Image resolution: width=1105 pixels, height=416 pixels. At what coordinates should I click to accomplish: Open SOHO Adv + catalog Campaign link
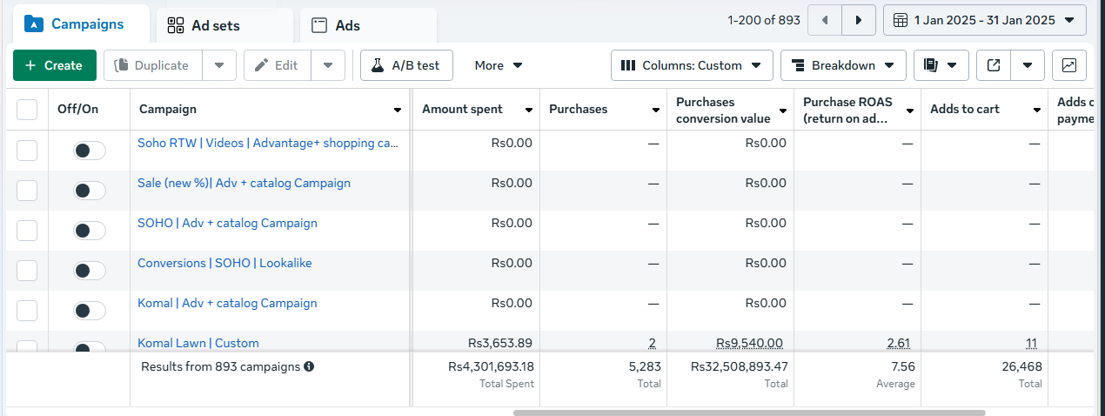pos(227,223)
